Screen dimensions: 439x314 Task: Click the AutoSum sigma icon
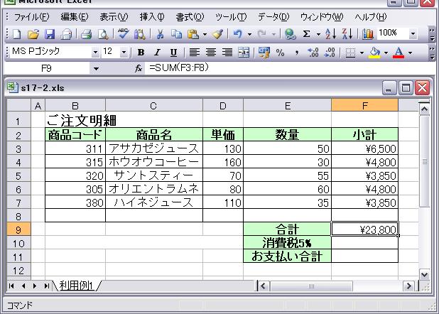click(307, 34)
